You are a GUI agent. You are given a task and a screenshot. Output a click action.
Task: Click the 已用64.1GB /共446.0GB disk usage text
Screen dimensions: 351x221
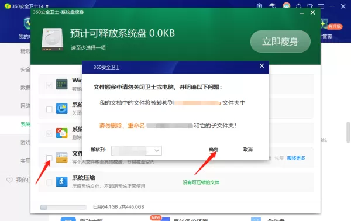click(119, 207)
